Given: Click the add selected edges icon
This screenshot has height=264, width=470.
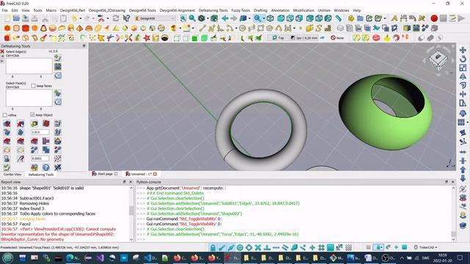Looking at the screenshot, I should (x=57, y=58).
